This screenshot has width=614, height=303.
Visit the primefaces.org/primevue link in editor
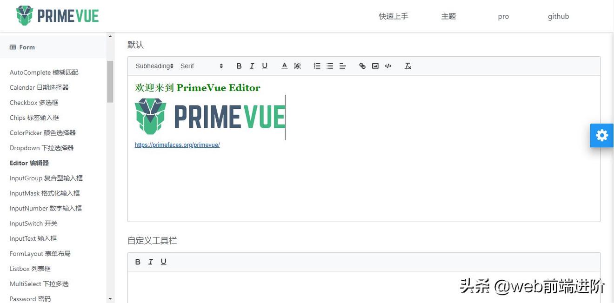click(x=177, y=145)
